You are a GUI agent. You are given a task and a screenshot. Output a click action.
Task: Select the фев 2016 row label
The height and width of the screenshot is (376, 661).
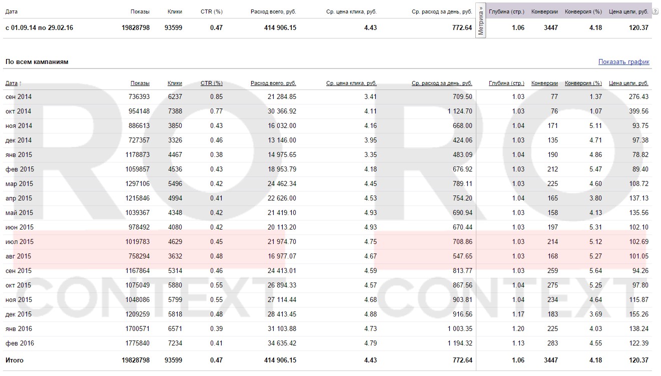(20, 343)
